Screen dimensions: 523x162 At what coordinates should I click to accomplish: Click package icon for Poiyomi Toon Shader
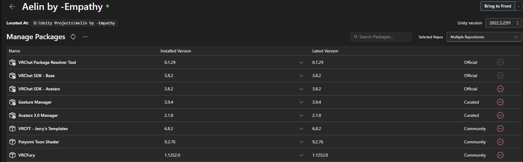click(12, 142)
